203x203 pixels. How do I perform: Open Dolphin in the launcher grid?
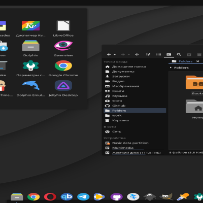[30, 48]
